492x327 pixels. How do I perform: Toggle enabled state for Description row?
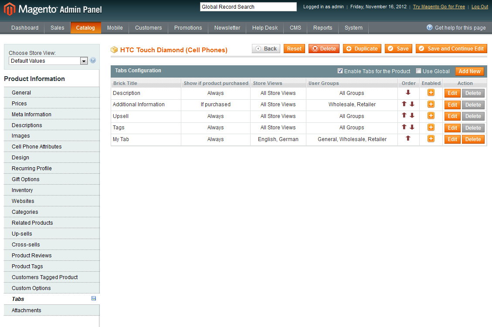(x=431, y=92)
